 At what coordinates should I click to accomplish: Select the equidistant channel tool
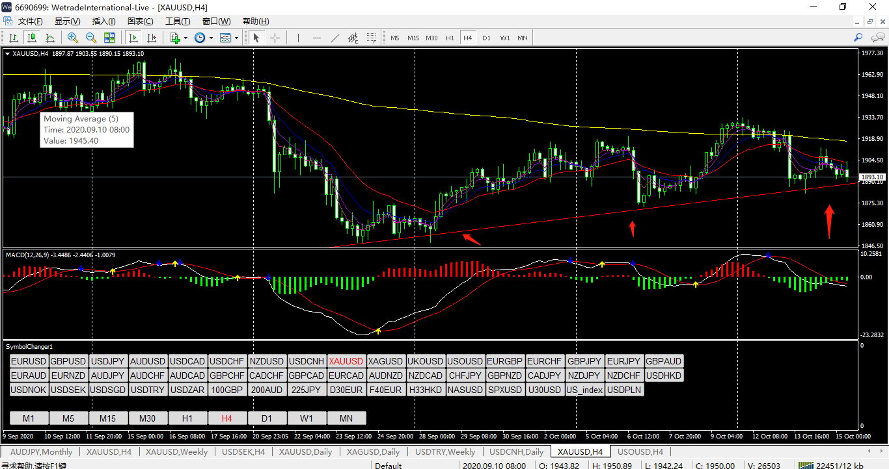click(x=353, y=38)
